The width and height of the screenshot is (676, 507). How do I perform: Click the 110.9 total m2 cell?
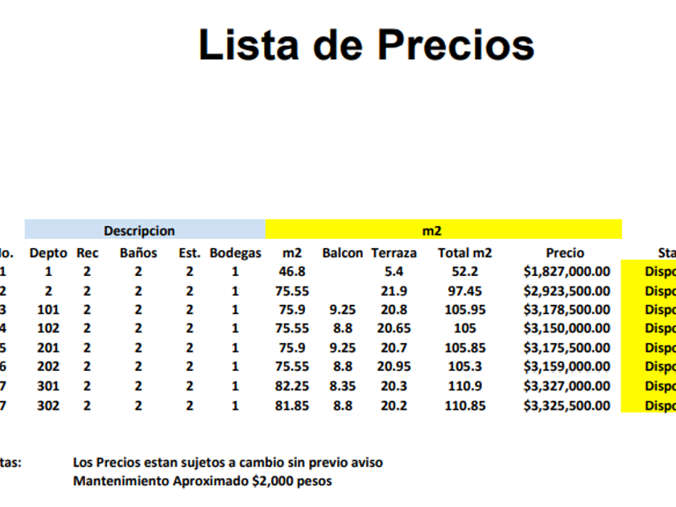(x=464, y=387)
